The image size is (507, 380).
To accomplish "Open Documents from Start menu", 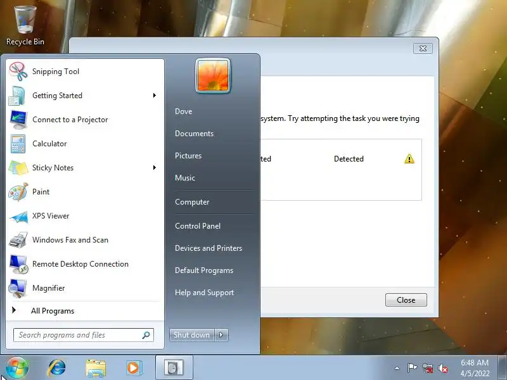I will pos(194,134).
